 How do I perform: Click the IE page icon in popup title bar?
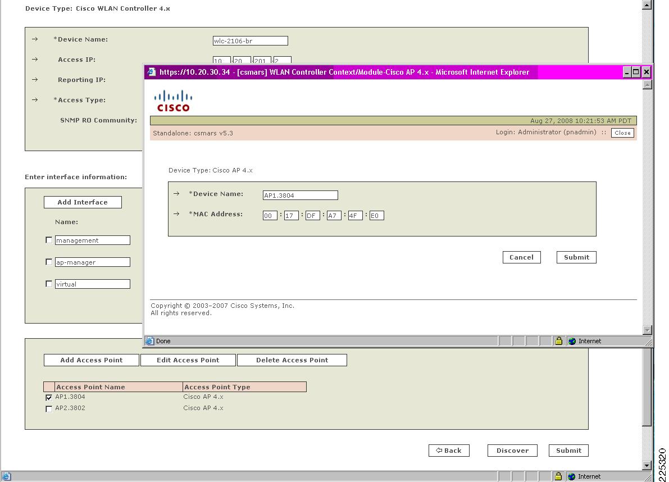pos(152,72)
